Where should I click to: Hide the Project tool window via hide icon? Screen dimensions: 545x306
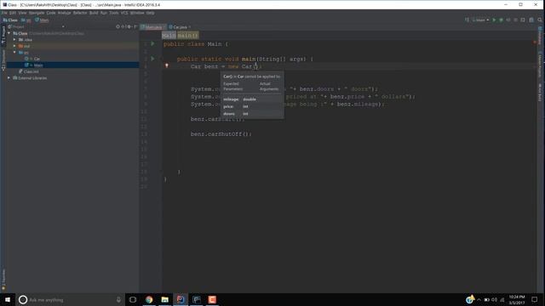click(135, 26)
